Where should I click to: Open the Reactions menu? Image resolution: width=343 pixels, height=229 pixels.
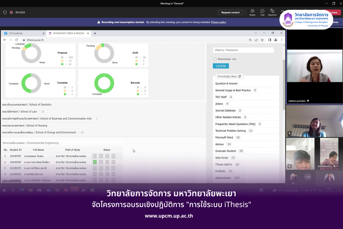pyautogui.click(x=272, y=12)
